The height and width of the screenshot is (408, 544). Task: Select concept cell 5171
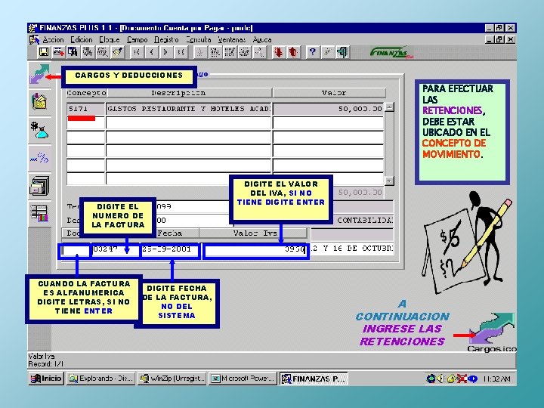pyautogui.click(x=85, y=109)
